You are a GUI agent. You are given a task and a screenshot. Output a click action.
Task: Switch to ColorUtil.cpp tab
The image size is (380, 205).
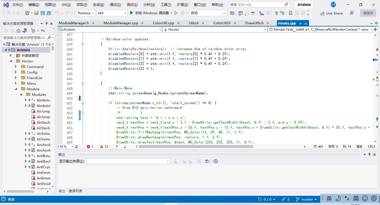pyautogui.click(x=163, y=23)
